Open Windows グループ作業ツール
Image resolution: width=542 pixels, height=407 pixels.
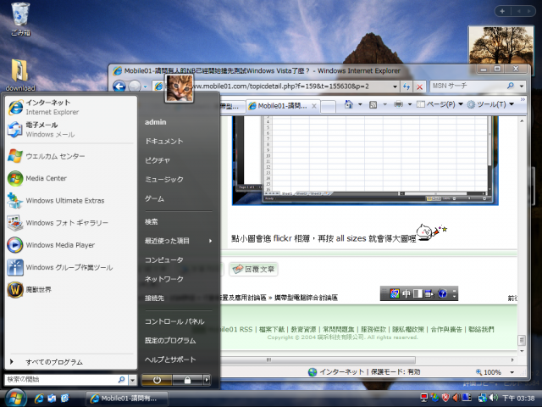71,267
